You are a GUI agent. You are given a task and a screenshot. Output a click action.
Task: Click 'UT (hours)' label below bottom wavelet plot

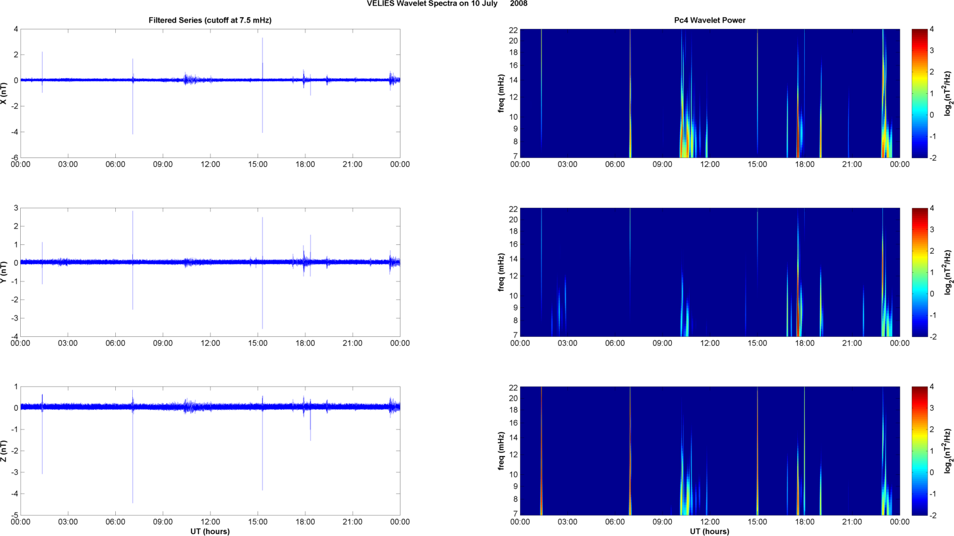[x=709, y=532]
